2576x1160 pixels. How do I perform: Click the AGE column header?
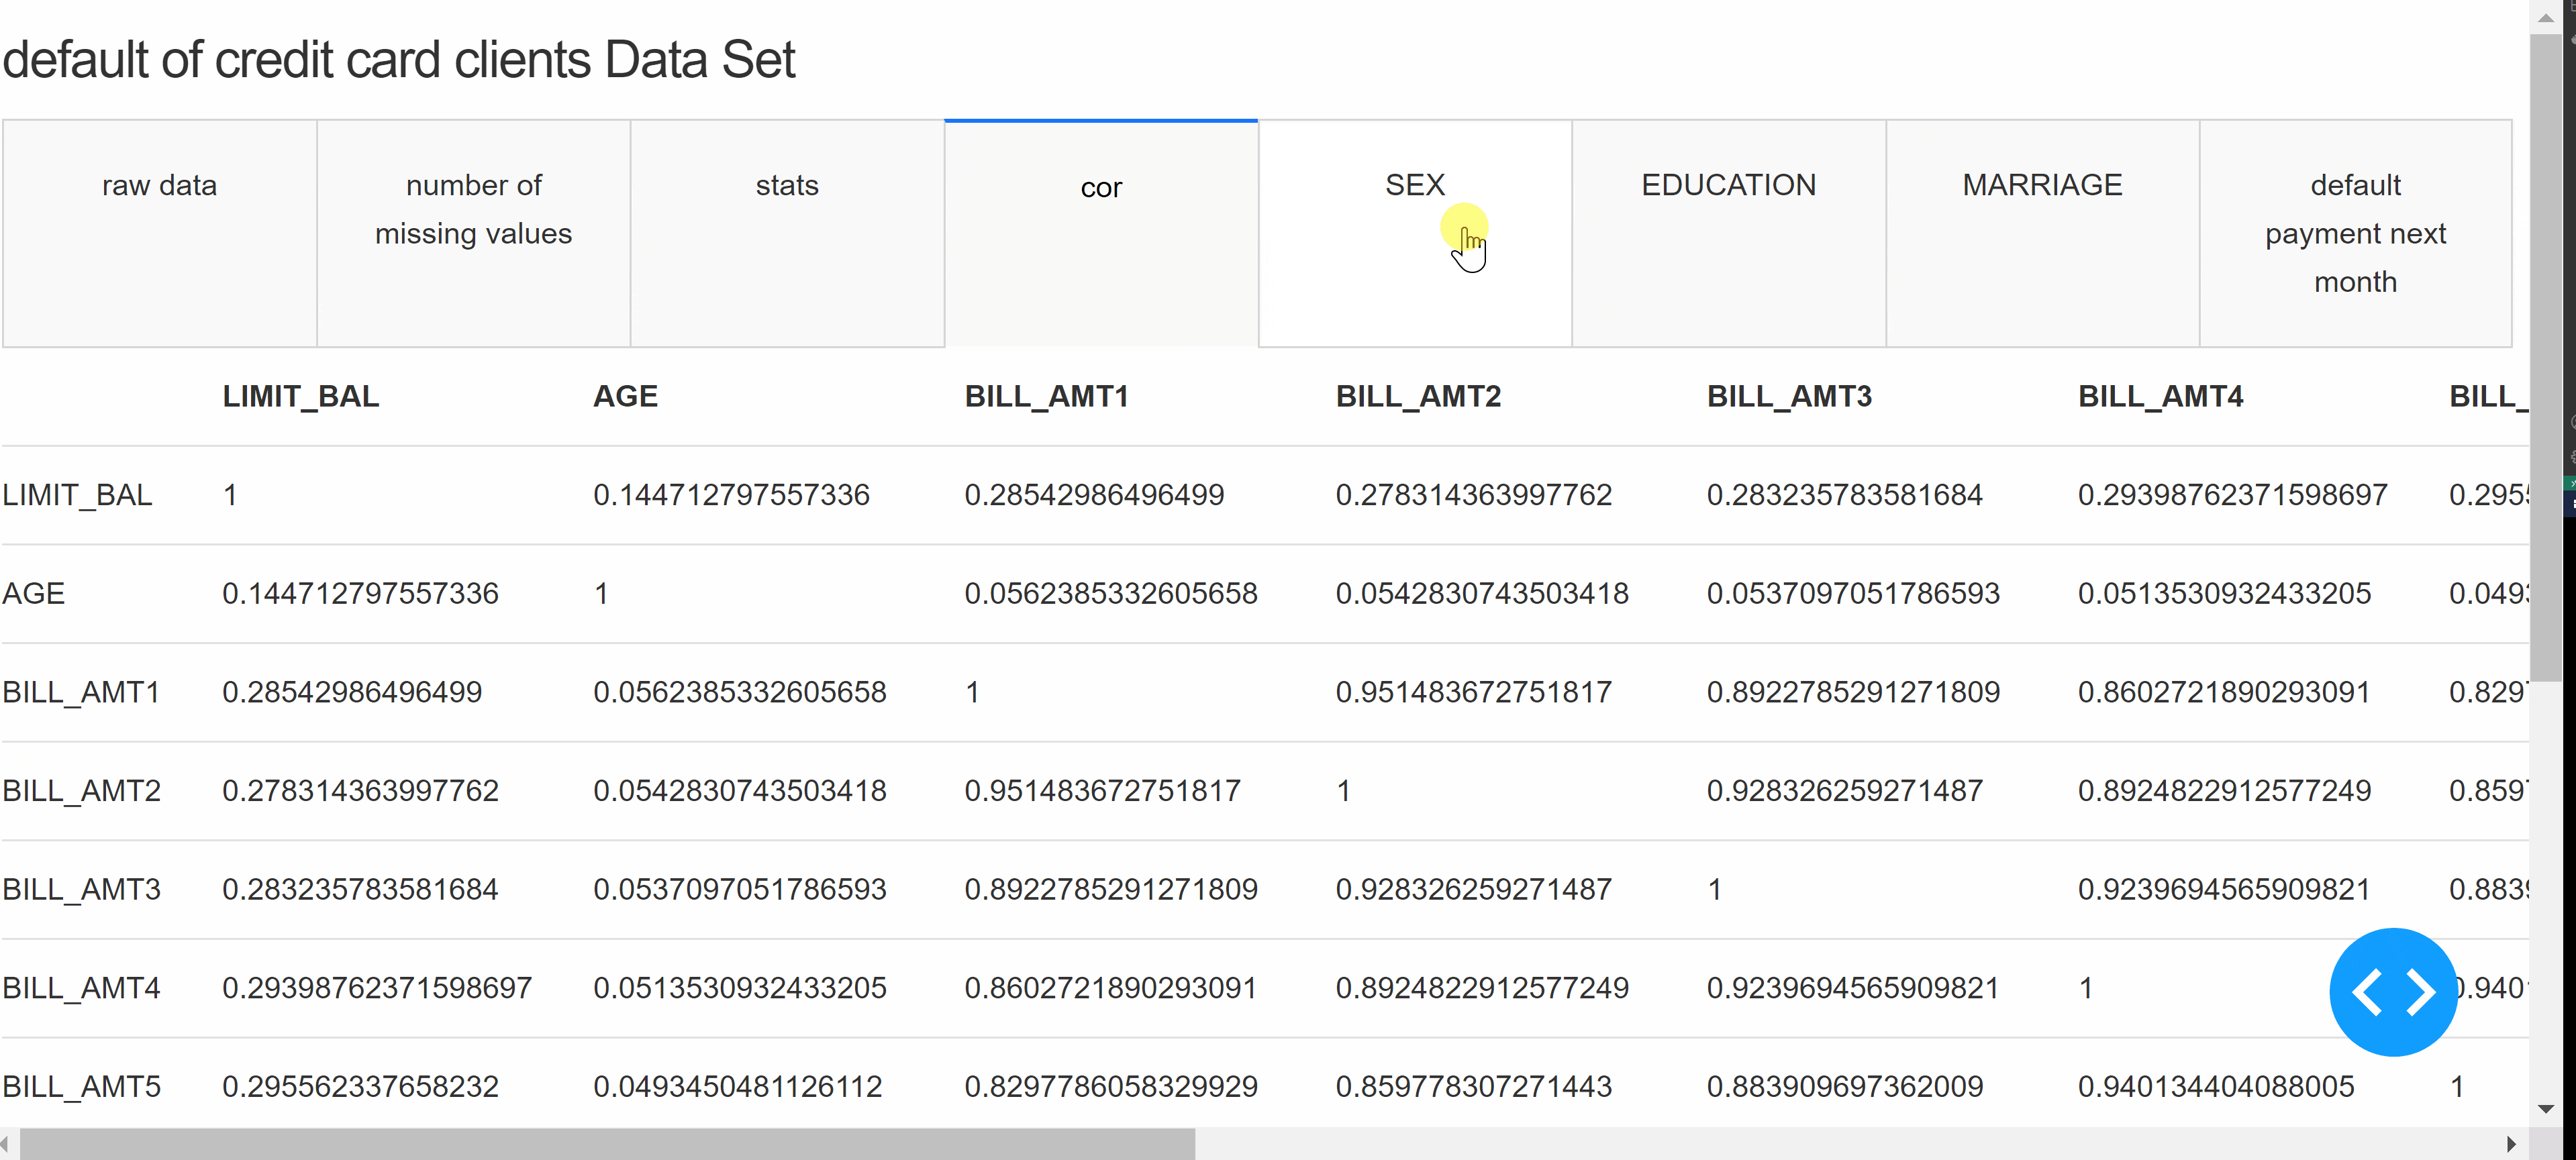click(625, 396)
